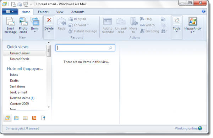Open Customize Quick Access Toolbar arrow
The image size is (213, 138).
click(x=31, y=5)
